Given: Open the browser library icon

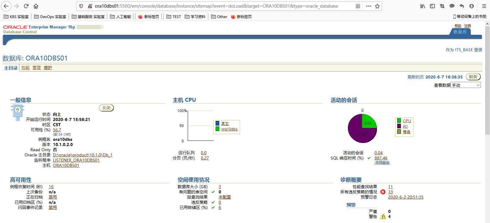Looking at the screenshot, I should tap(423, 6).
